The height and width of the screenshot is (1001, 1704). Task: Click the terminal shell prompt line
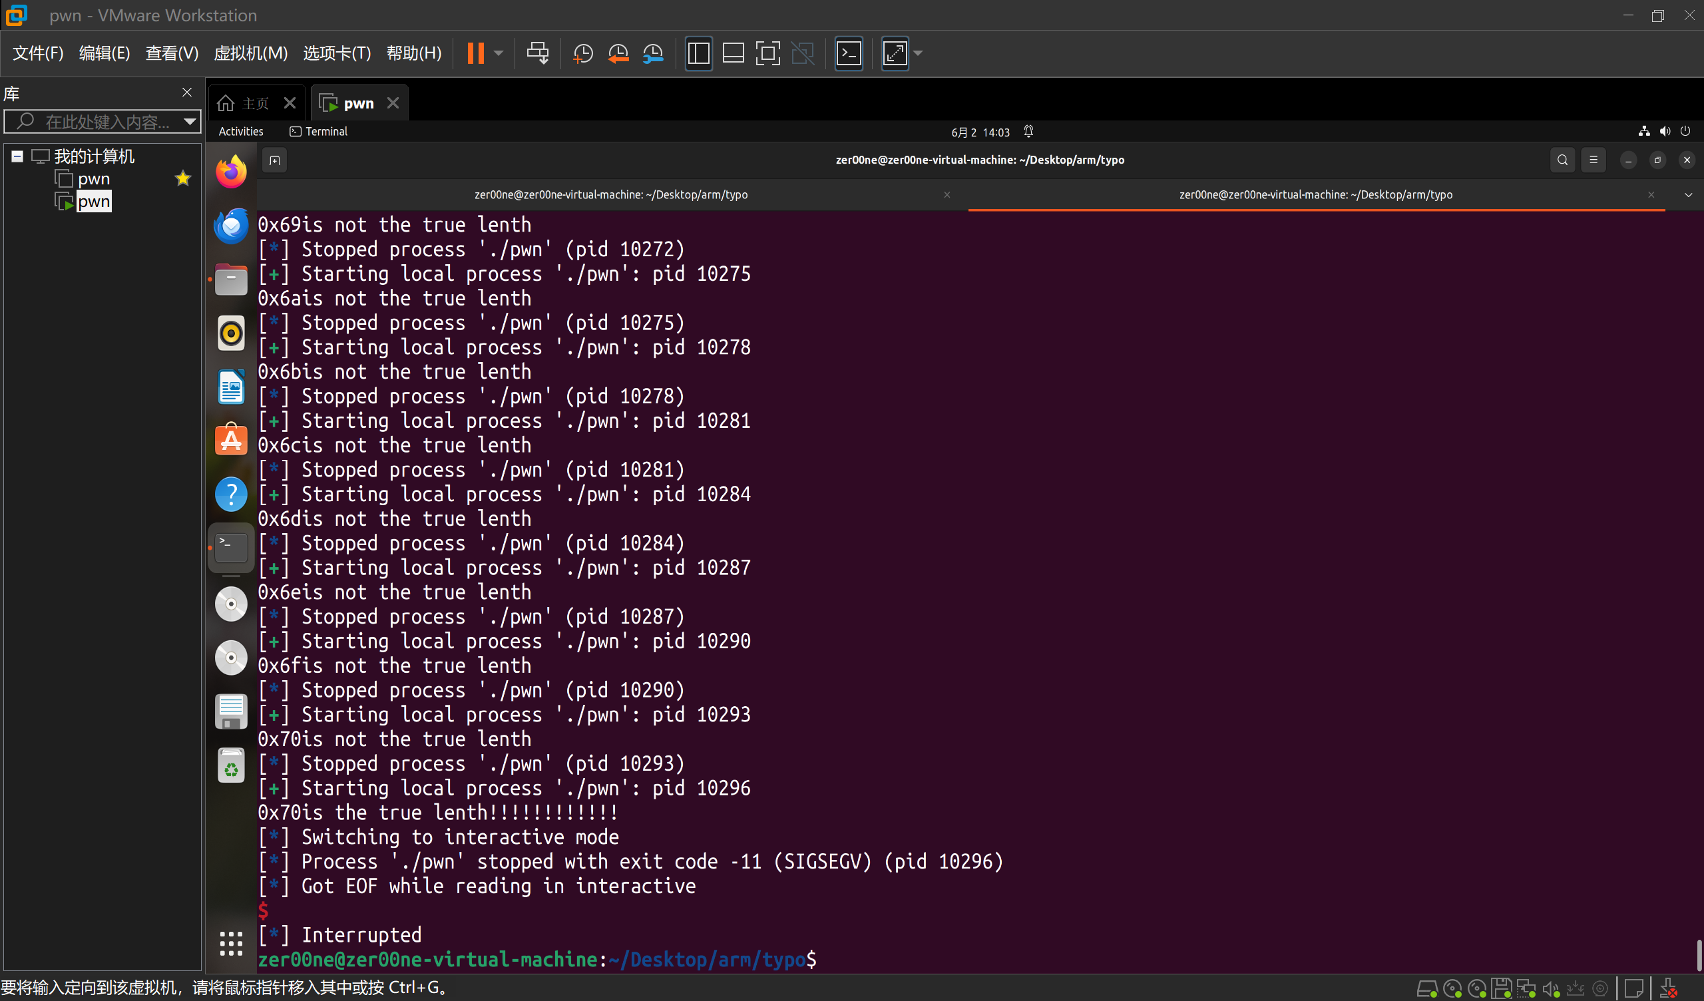tap(538, 959)
